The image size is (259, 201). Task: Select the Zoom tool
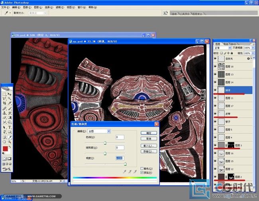pos(10,142)
